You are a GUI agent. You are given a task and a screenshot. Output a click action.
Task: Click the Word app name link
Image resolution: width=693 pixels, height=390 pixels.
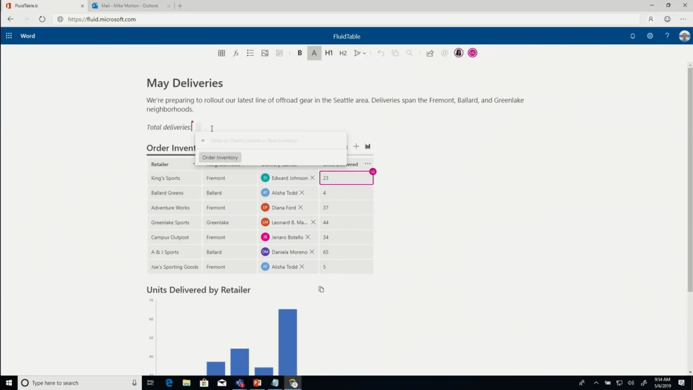pyautogui.click(x=28, y=36)
